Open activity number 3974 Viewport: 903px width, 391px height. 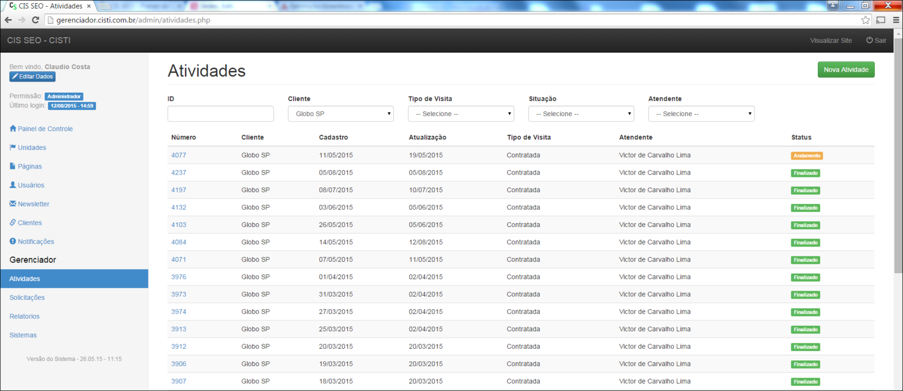point(179,312)
